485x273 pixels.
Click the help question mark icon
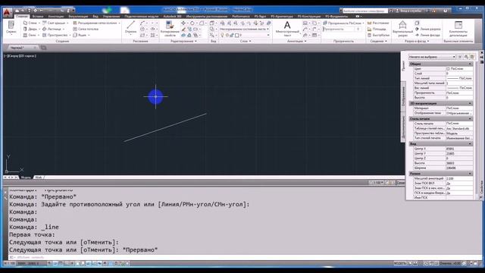pyautogui.click(x=446, y=11)
